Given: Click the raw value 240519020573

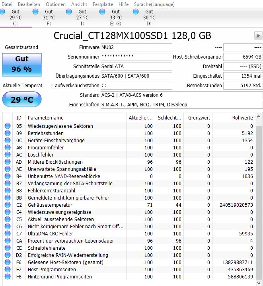Looking at the screenshot, I should 236,205.
